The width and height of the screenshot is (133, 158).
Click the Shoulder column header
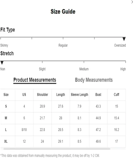point(43,94)
